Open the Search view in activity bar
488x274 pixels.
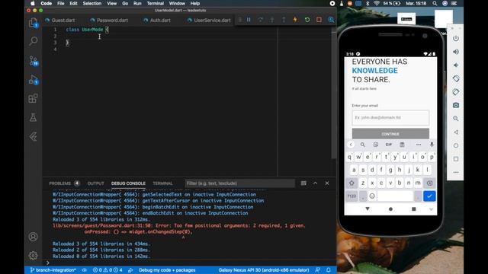tap(33, 40)
